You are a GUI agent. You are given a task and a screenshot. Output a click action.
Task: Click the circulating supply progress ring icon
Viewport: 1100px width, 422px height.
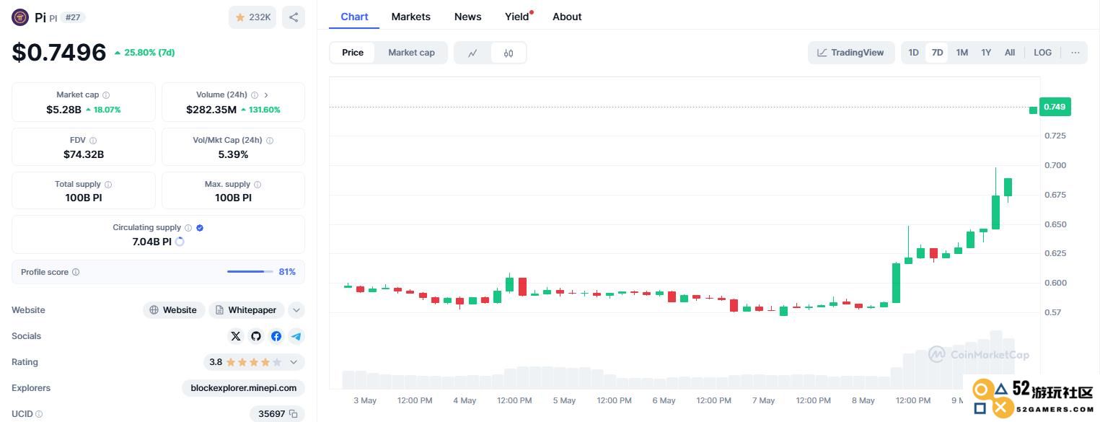pos(180,242)
